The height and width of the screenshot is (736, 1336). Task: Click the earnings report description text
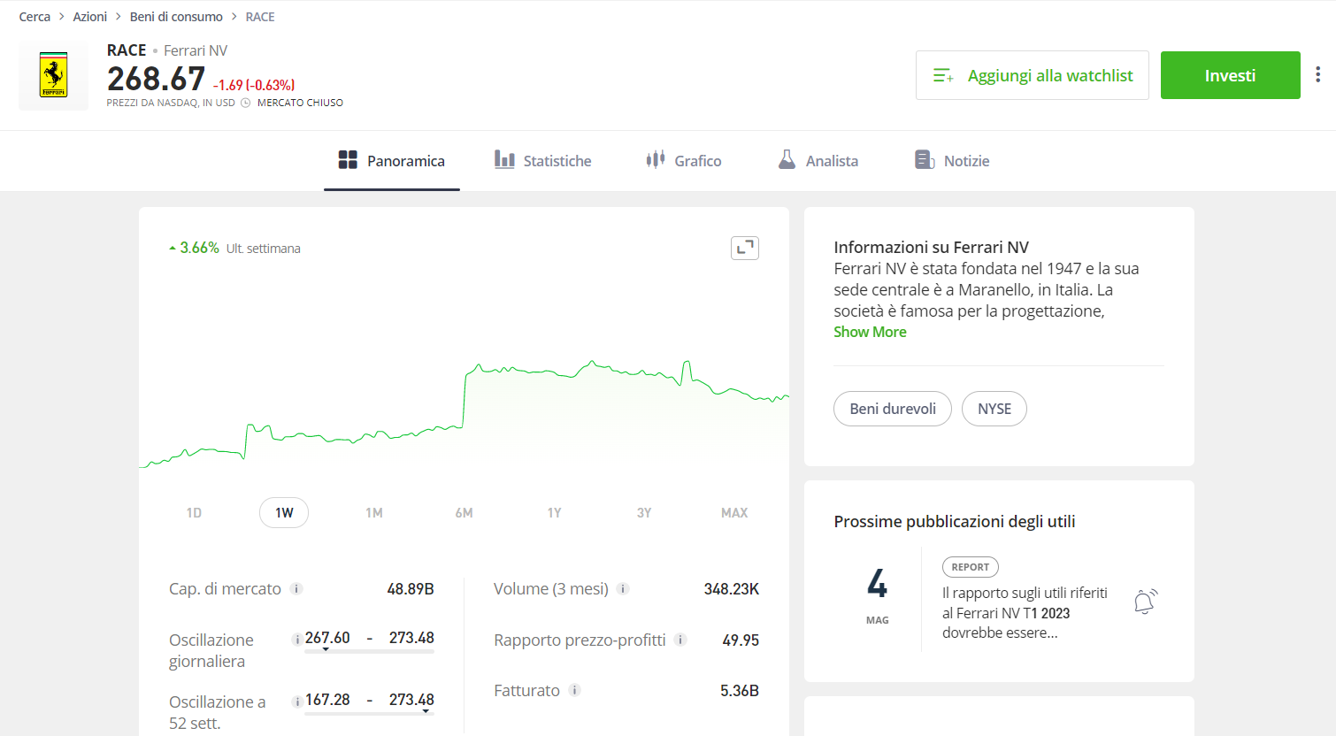click(x=1025, y=613)
